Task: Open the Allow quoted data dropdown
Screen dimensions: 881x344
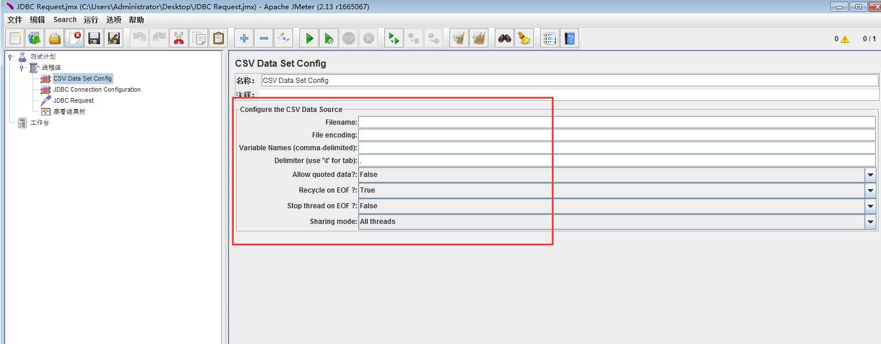Action: (617, 175)
